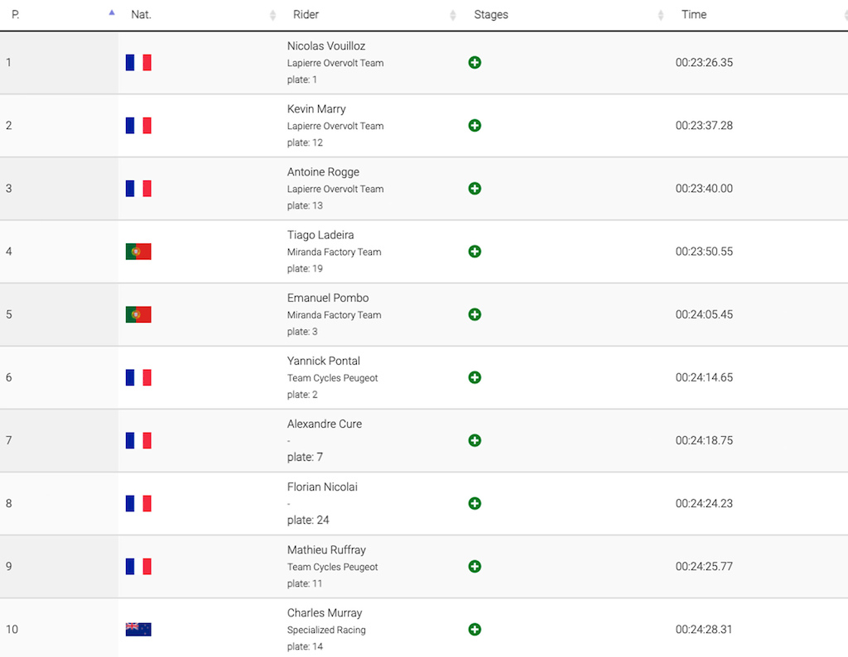848x657 pixels.
Task: Click green plus icon for Yannick Pontal
Action: [475, 377]
